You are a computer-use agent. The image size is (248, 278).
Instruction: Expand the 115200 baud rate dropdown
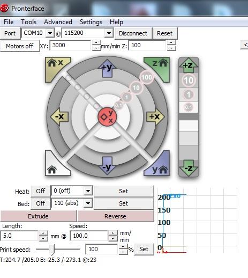109,33
